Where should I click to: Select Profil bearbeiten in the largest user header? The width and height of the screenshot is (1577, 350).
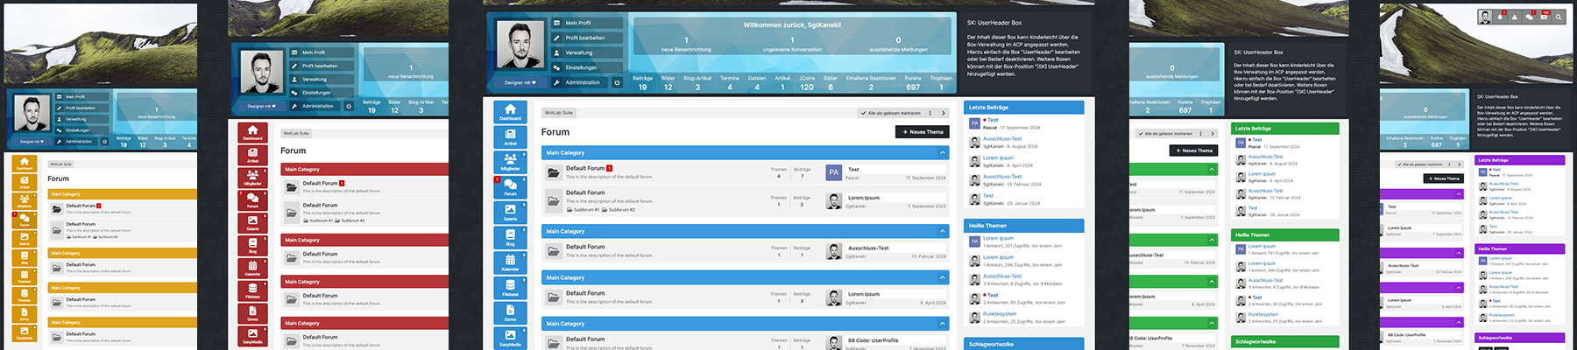584,38
